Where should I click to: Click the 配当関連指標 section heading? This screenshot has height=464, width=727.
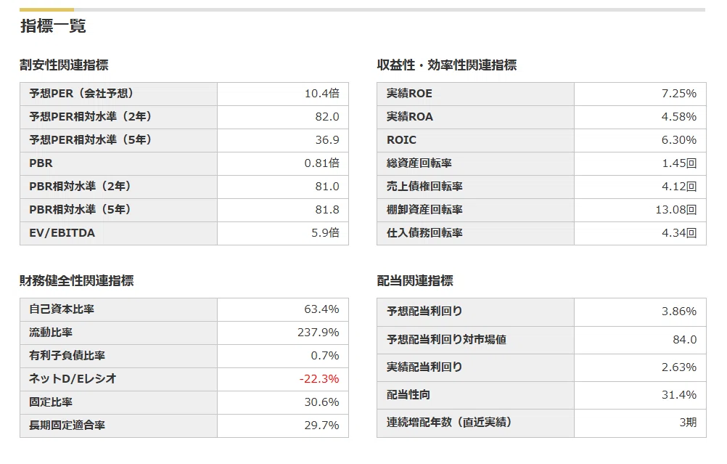coord(415,281)
